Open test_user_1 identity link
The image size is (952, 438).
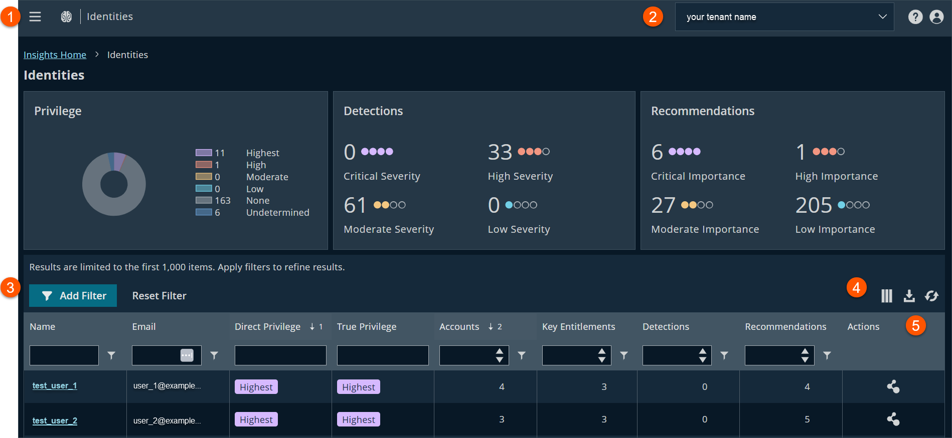[x=55, y=385]
